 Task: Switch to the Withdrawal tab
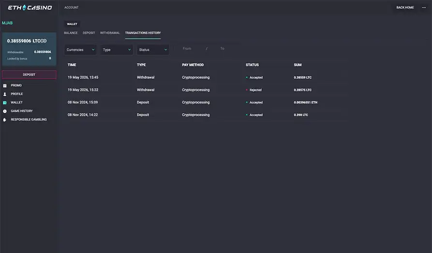[x=110, y=33]
